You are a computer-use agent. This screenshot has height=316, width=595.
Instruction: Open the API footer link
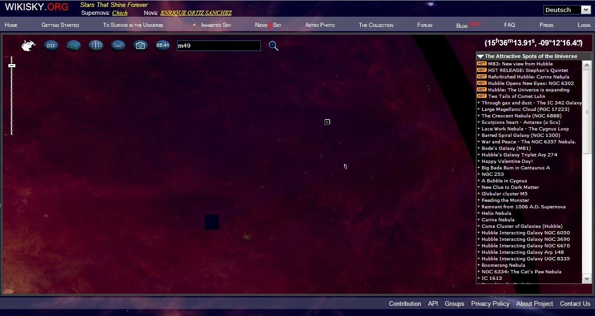click(x=433, y=303)
